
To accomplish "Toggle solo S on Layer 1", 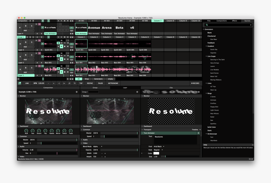I will (32, 68).
